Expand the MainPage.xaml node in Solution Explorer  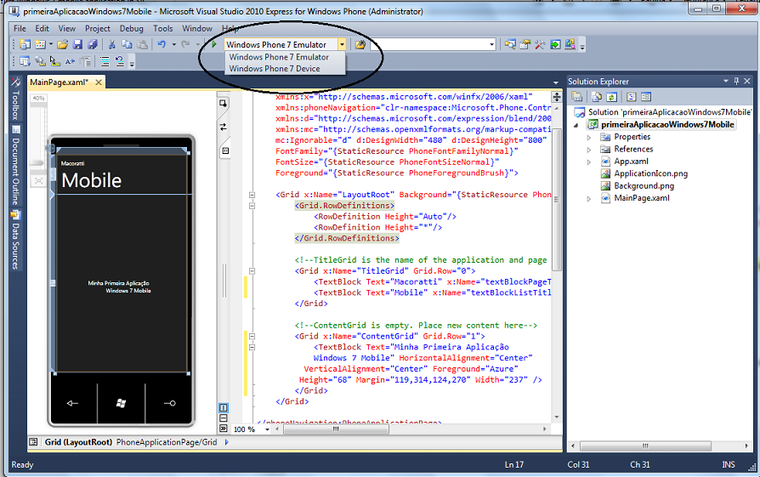pyautogui.click(x=589, y=199)
